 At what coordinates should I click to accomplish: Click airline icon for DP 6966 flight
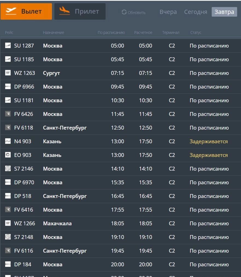tap(8, 87)
